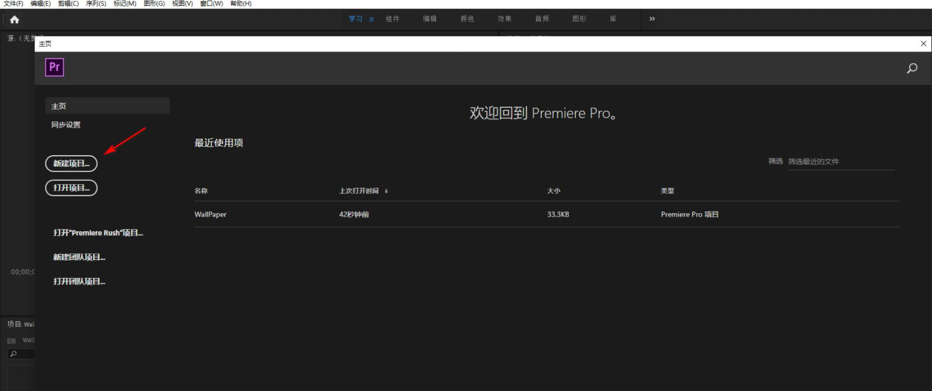This screenshot has height=391, width=932.
Task: Select 同步设置 in the sidebar
Action: point(66,125)
